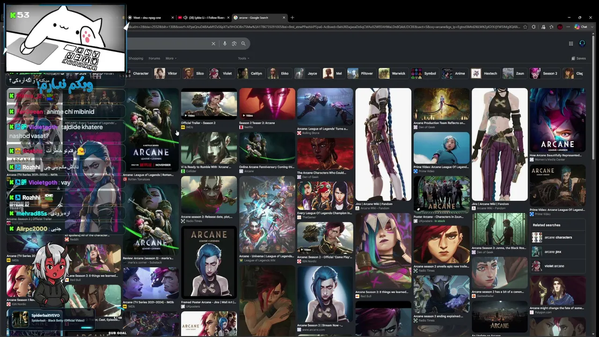Open the Google apps grid
Viewport: 599px width, 337px height.
tap(571, 44)
